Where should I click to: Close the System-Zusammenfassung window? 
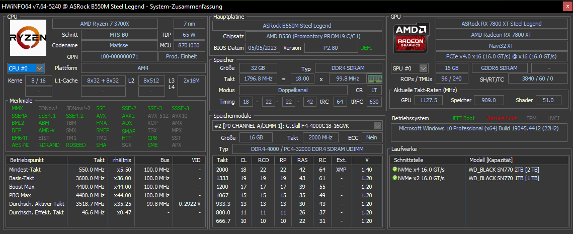[x=566, y=6]
